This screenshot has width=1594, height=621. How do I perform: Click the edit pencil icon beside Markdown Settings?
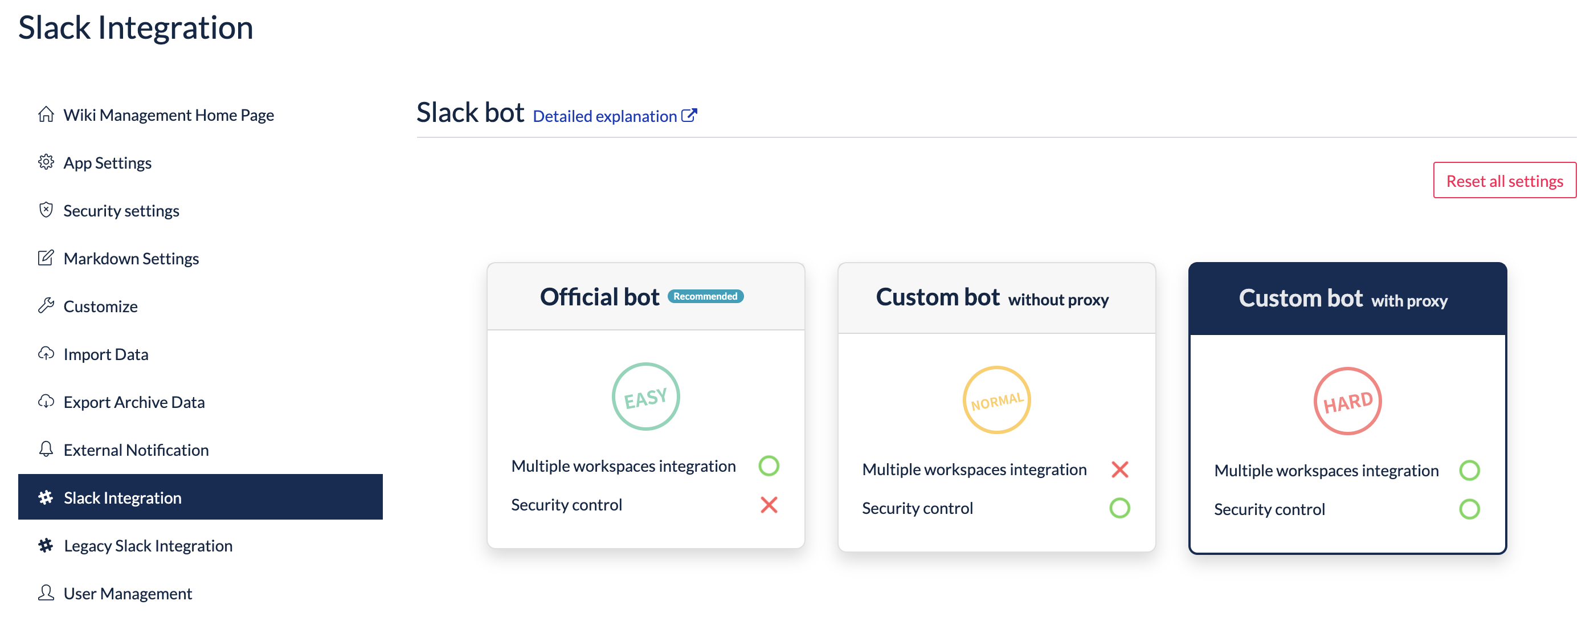[46, 258]
